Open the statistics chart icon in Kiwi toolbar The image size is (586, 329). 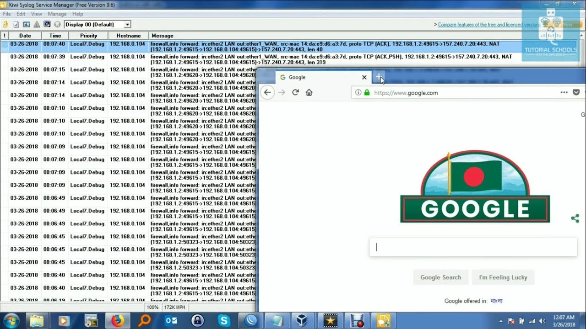point(26,24)
